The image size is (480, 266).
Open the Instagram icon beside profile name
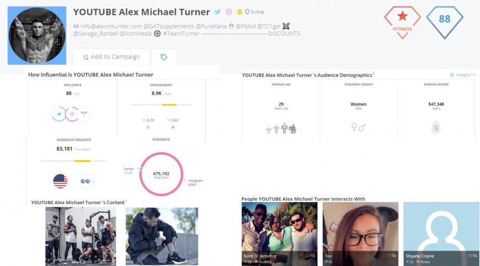point(228,12)
